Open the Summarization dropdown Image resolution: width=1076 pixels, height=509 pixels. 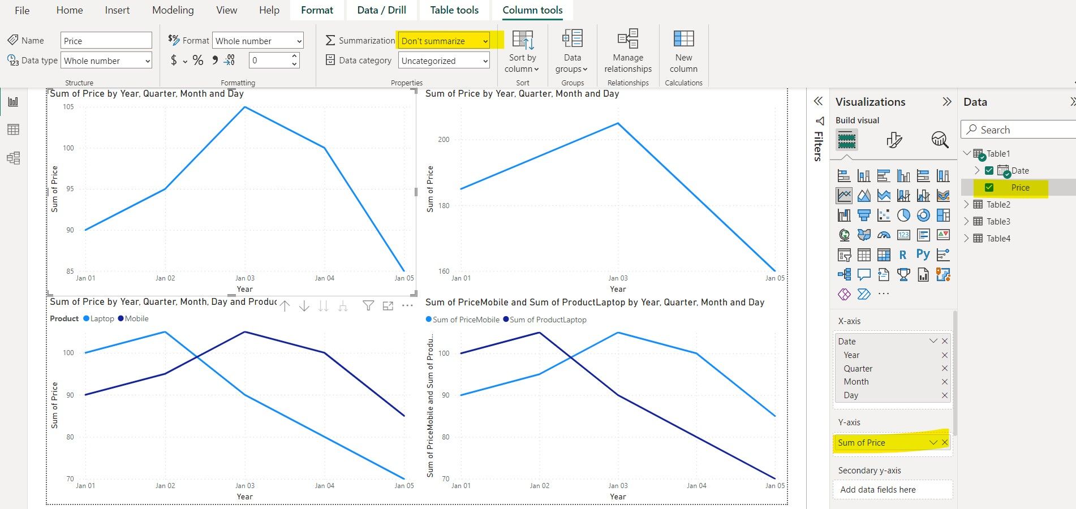click(x=444, y=41)
